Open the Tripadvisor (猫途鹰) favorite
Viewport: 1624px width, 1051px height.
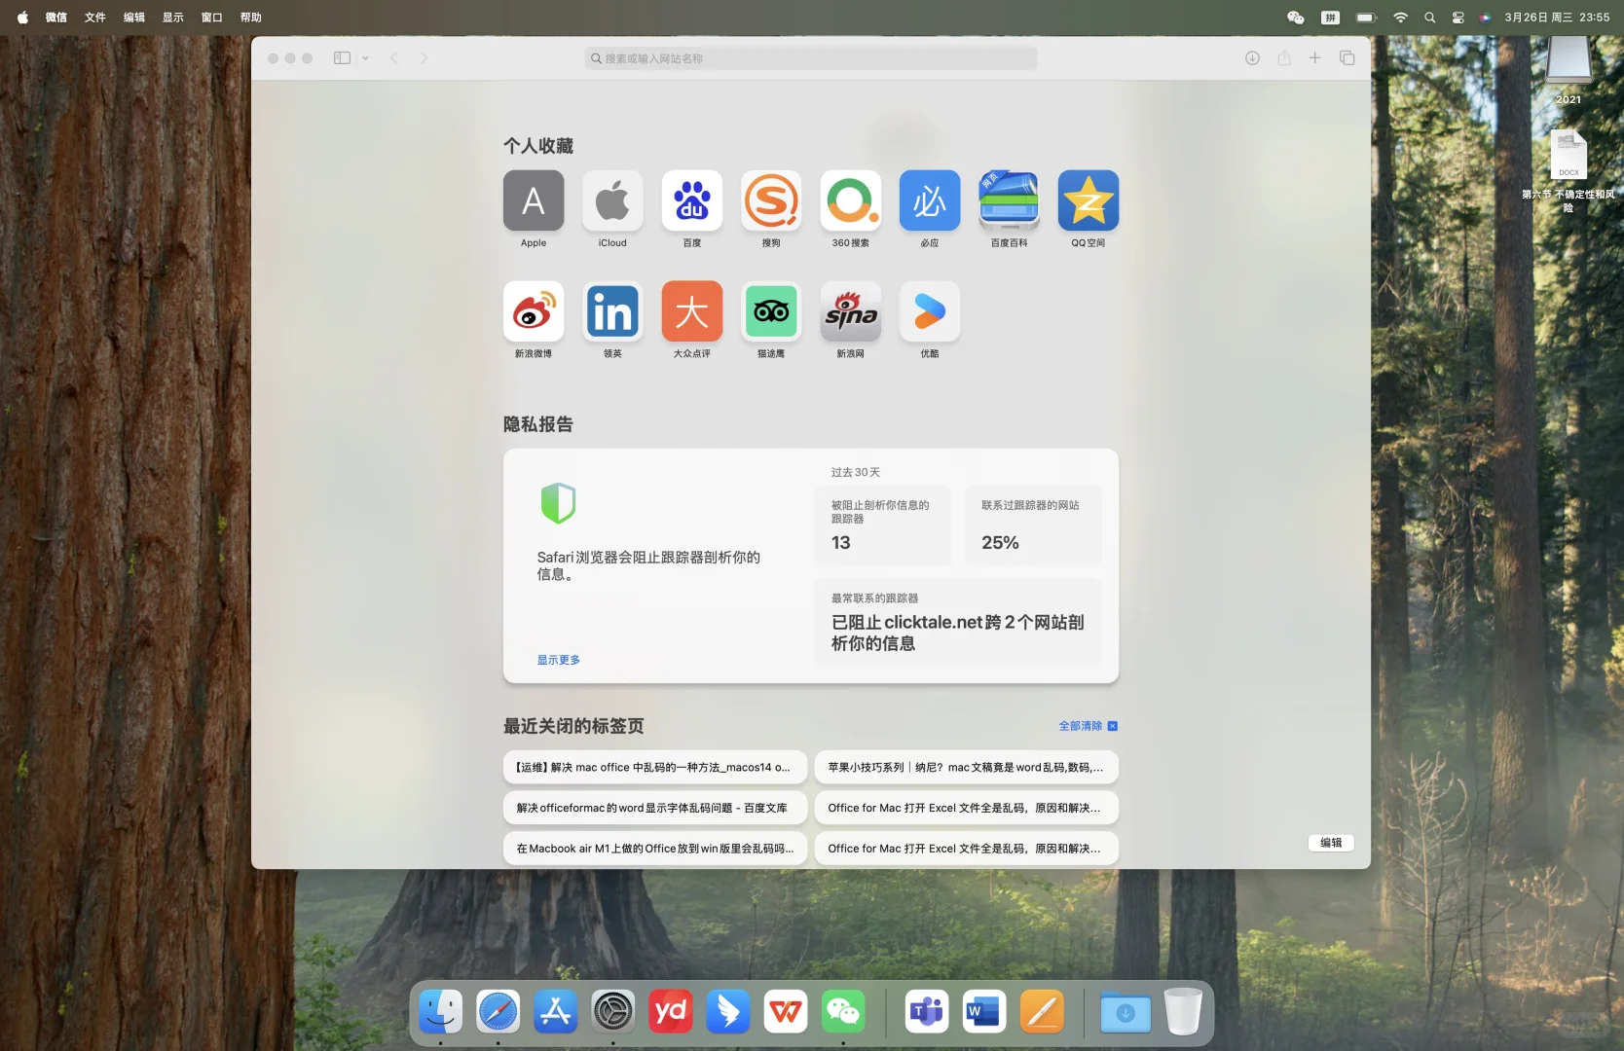(x=771, y=311)
